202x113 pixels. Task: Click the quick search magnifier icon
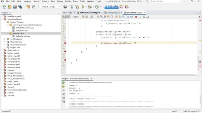(x=148, y=1)
